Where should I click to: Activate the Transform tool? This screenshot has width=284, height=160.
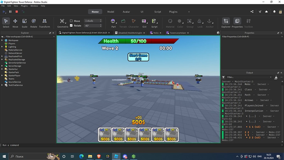tap(44, 23)
